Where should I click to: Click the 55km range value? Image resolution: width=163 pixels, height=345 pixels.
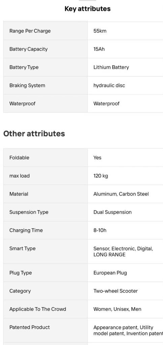(100, 31)
